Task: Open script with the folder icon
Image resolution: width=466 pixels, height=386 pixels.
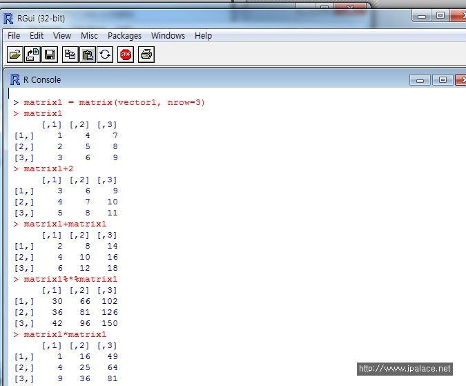Action: [15, 55]
